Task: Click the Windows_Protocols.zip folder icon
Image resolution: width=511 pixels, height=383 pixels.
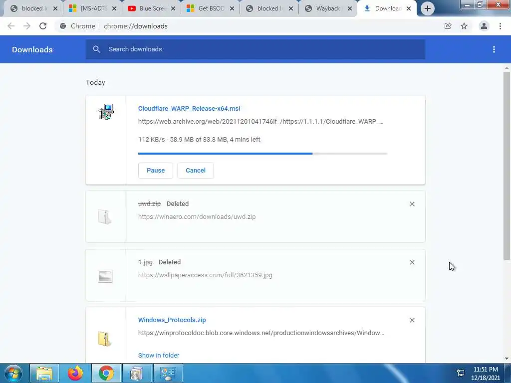Action: [105, 339]
